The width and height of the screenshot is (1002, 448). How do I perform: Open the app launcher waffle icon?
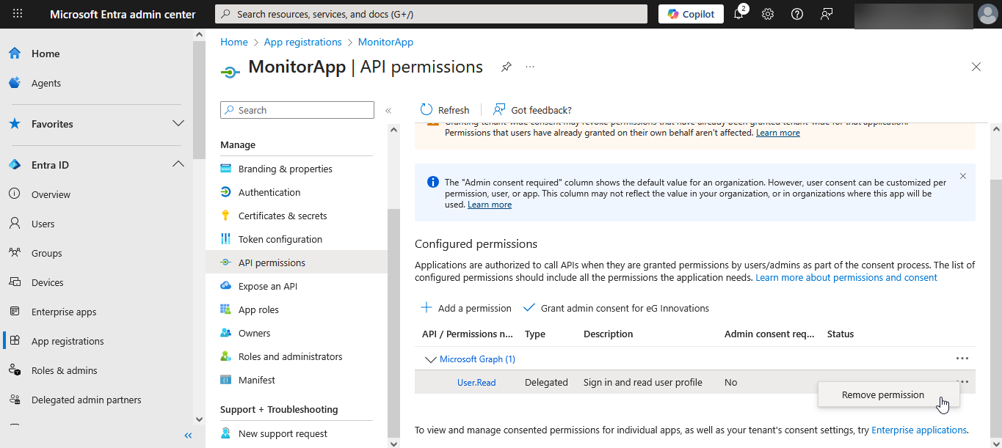coord(18,14)
